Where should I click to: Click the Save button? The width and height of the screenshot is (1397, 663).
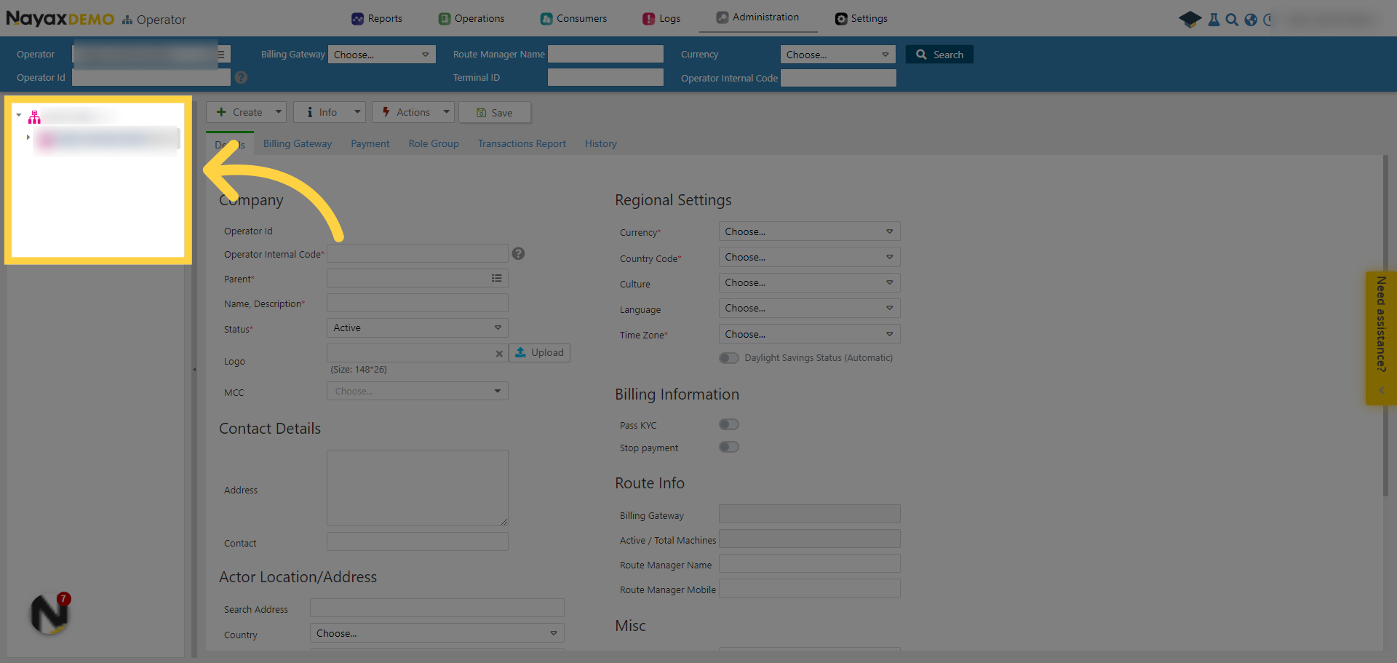[x=495, y=113]
